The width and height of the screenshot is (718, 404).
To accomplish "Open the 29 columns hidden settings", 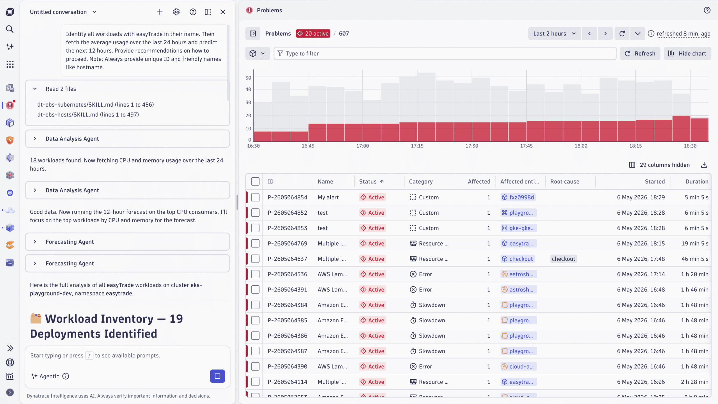I will point(659,165).
